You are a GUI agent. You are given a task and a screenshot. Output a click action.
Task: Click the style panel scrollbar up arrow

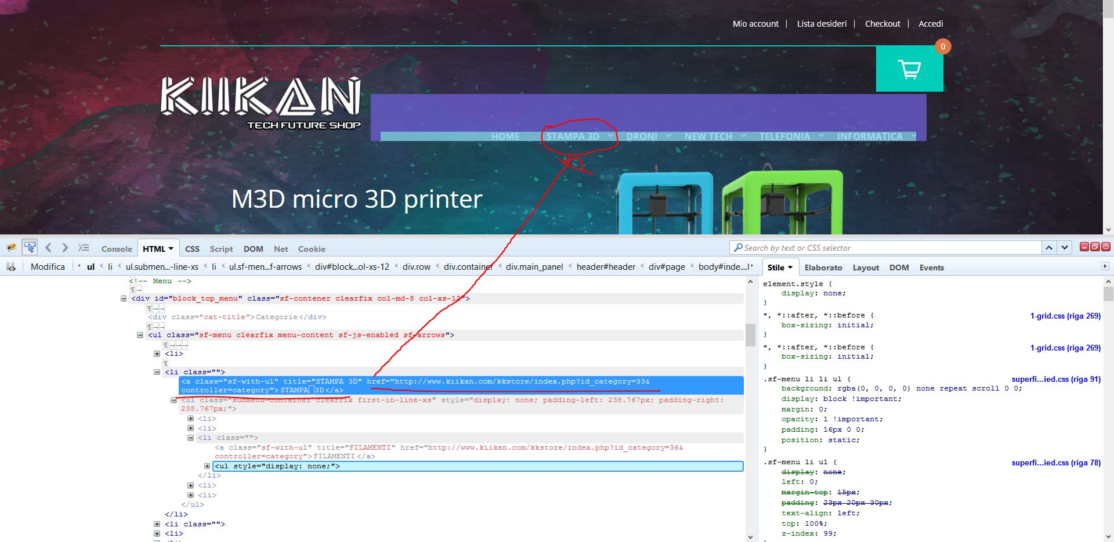coord(1108,281)
